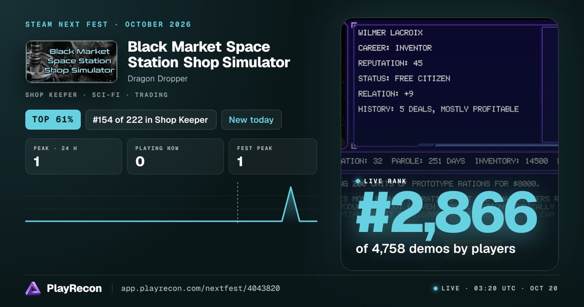Click the Steam Next Fest October 2026 header
The height and width of the screenshot is (307, 584).
click(108, 24)
